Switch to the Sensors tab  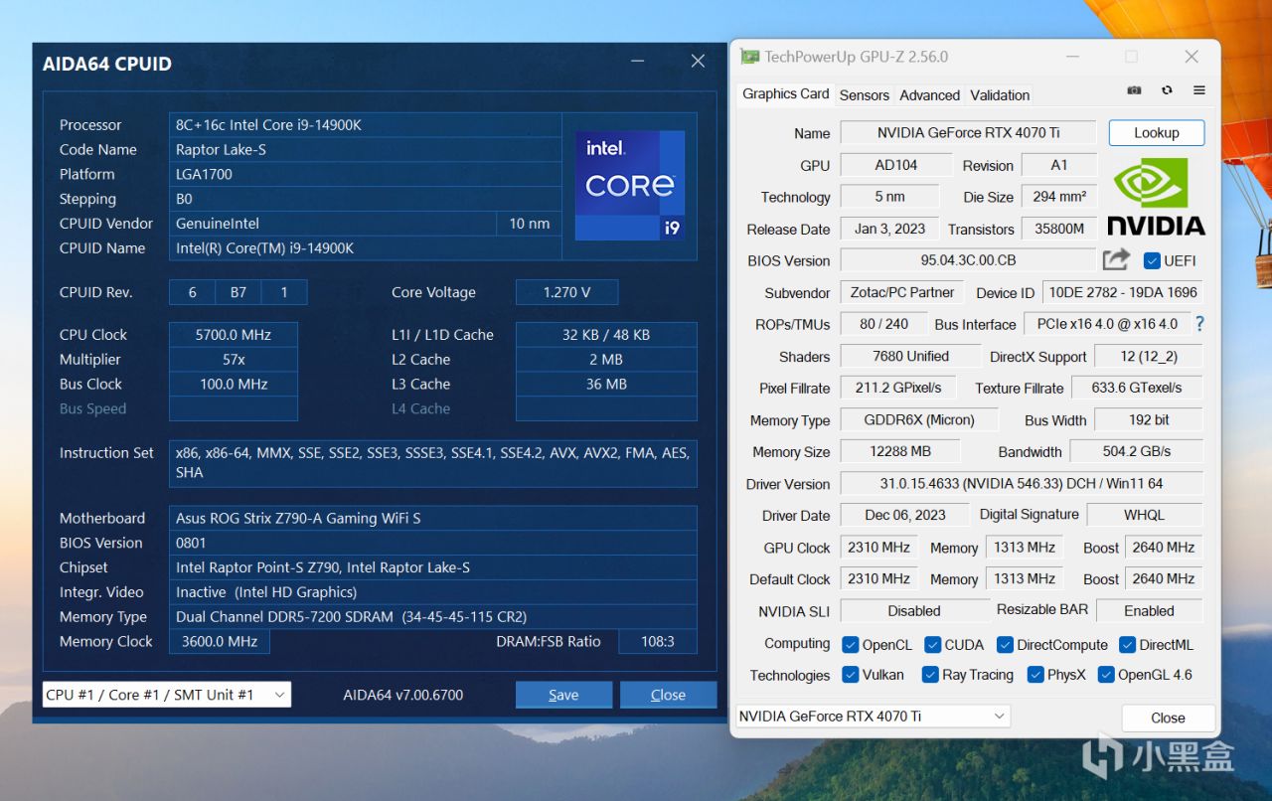click(864, 94)
